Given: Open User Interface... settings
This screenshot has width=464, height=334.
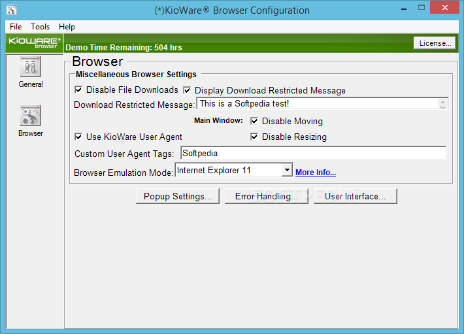Looking at the screenshot, I should tap(356, 196).
